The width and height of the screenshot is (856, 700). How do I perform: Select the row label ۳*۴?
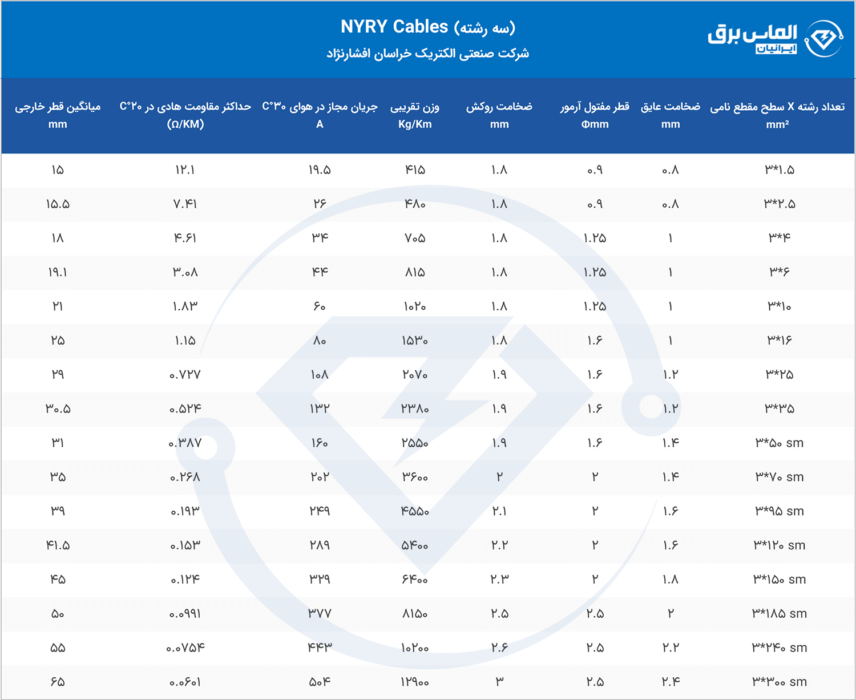(x=780, y=238)
